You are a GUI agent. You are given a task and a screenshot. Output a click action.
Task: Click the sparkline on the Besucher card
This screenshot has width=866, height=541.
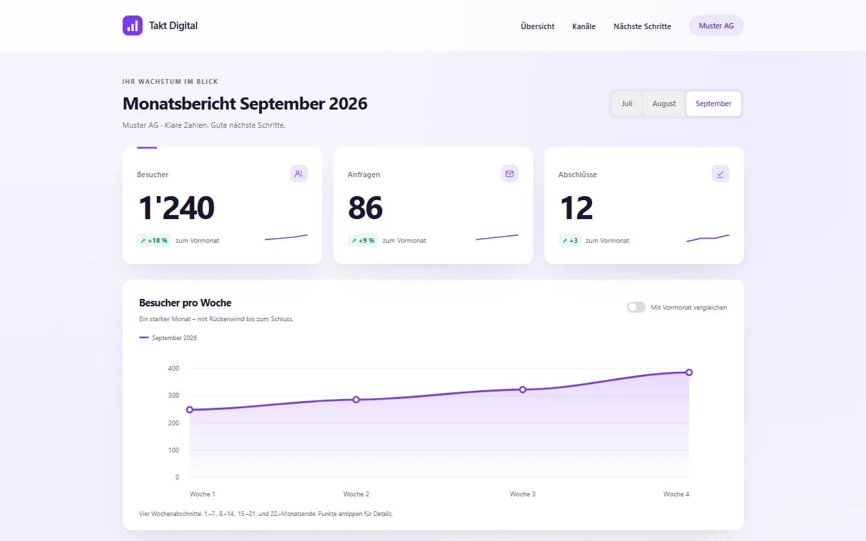[x=286, y=237]
